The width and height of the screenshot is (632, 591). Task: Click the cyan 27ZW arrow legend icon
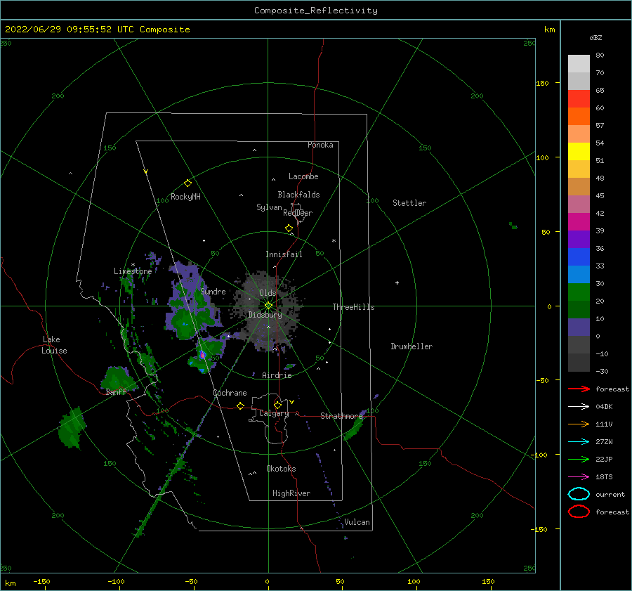pos(579,442)
